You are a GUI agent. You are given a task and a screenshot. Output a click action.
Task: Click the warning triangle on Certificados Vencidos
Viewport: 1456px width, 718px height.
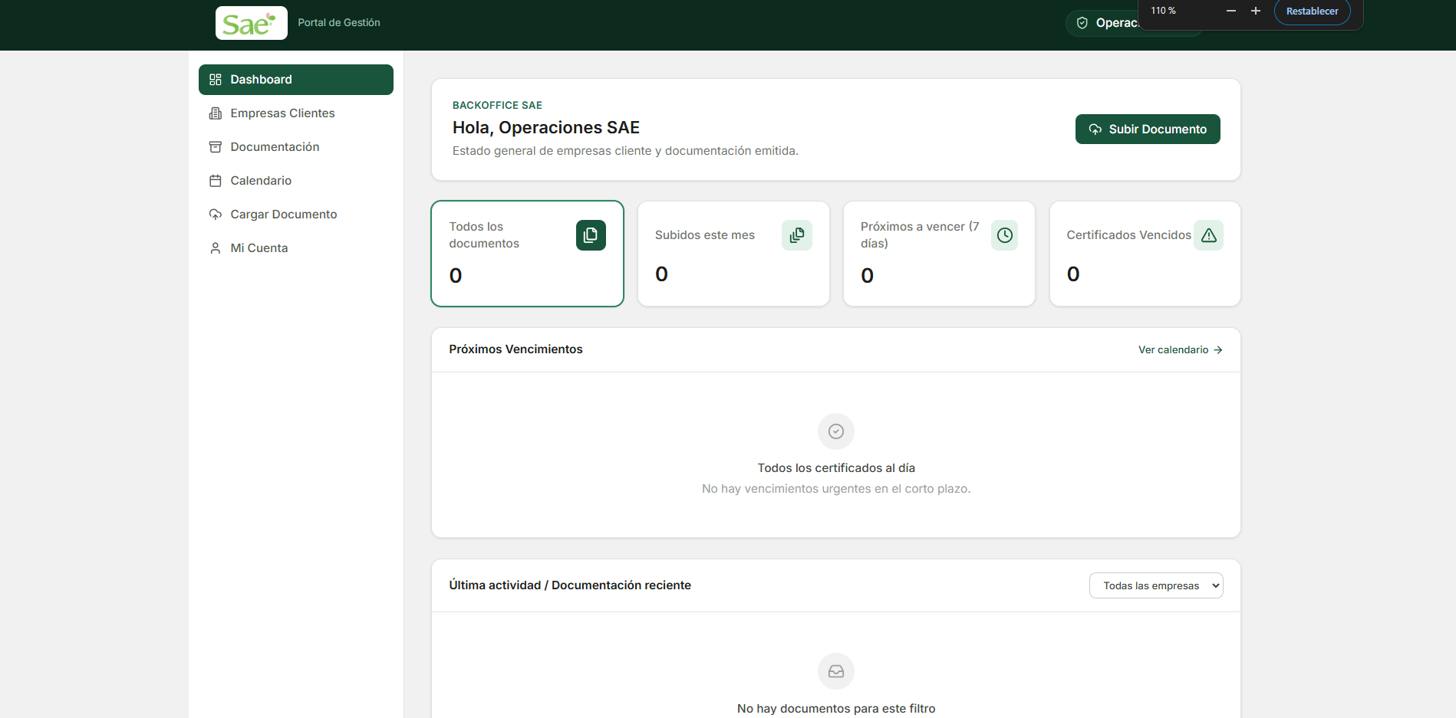coord(1209,235)
